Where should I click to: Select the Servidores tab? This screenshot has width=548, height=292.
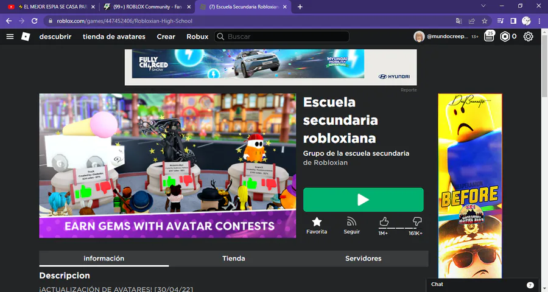tap(363, 259)
